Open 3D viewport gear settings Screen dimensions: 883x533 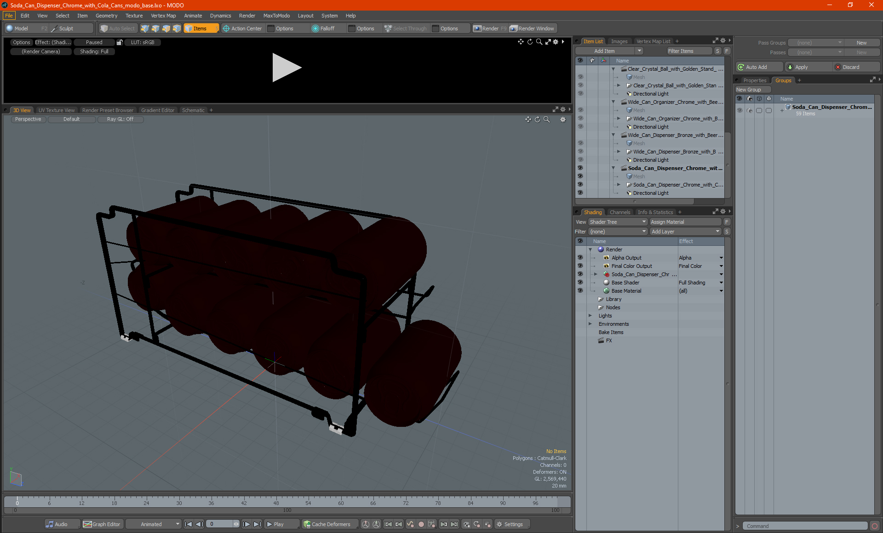coord(563,119)
